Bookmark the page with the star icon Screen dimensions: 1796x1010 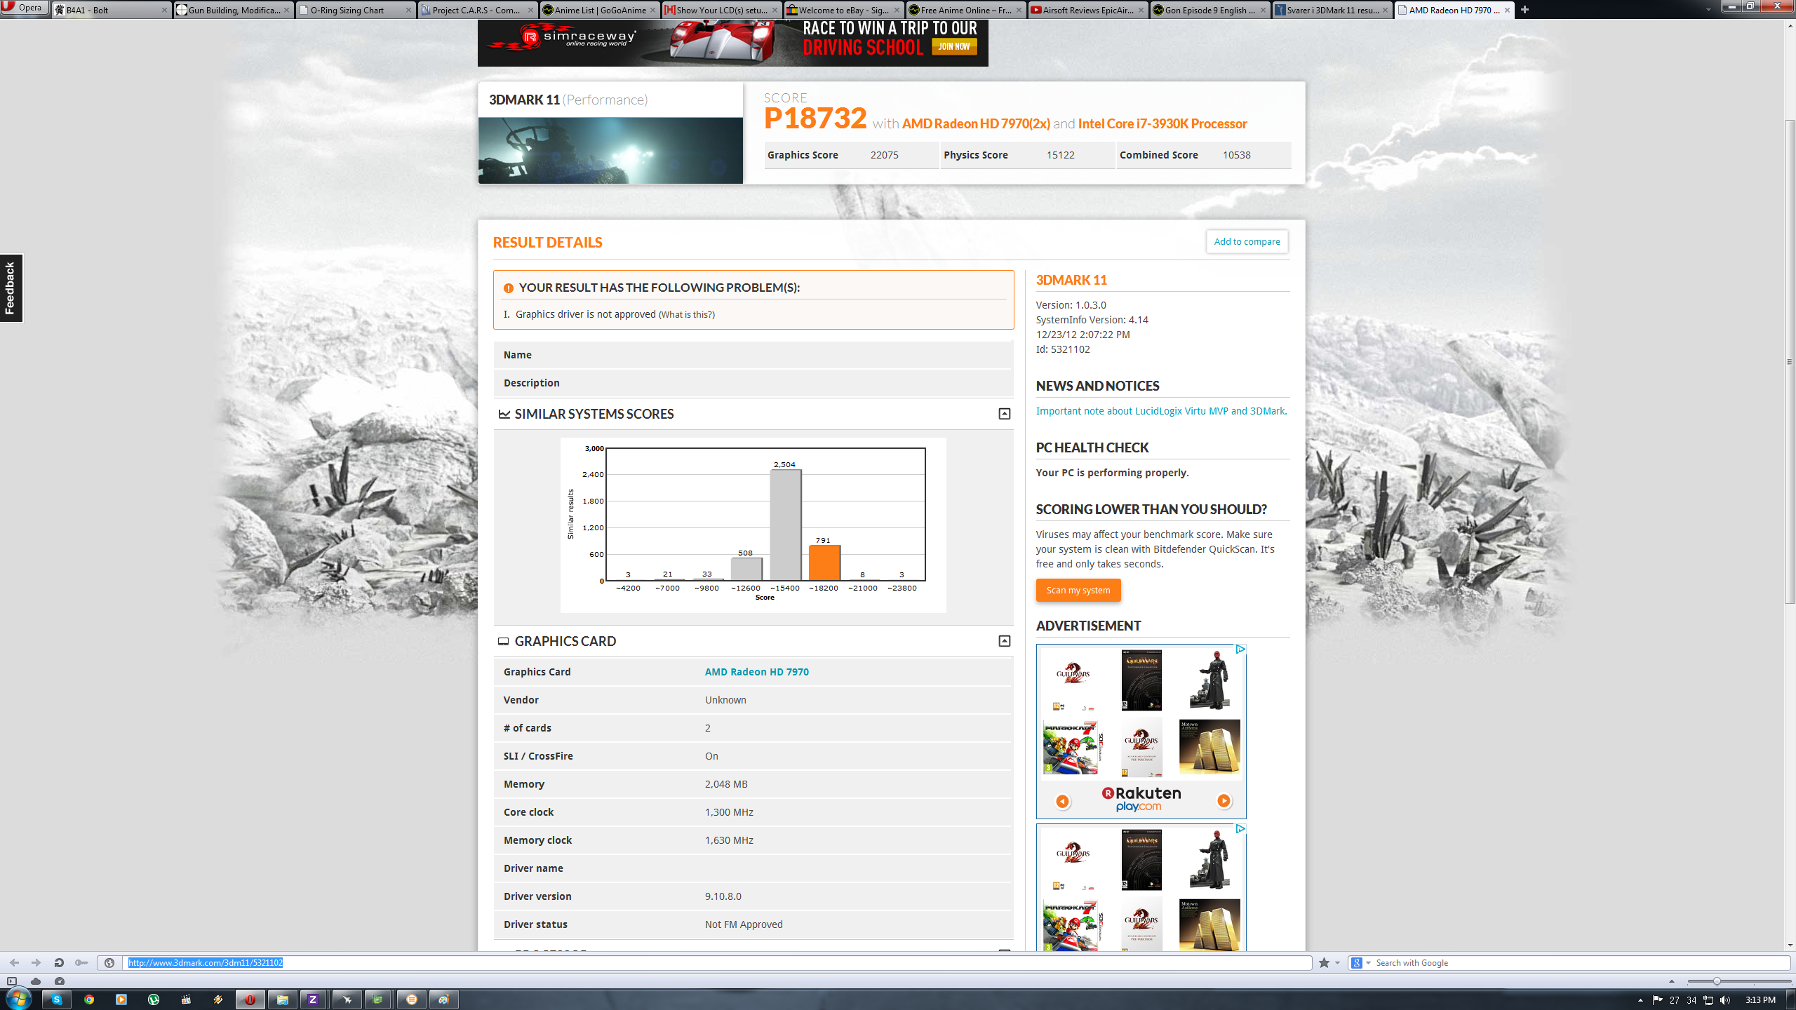click(1324, 963)
